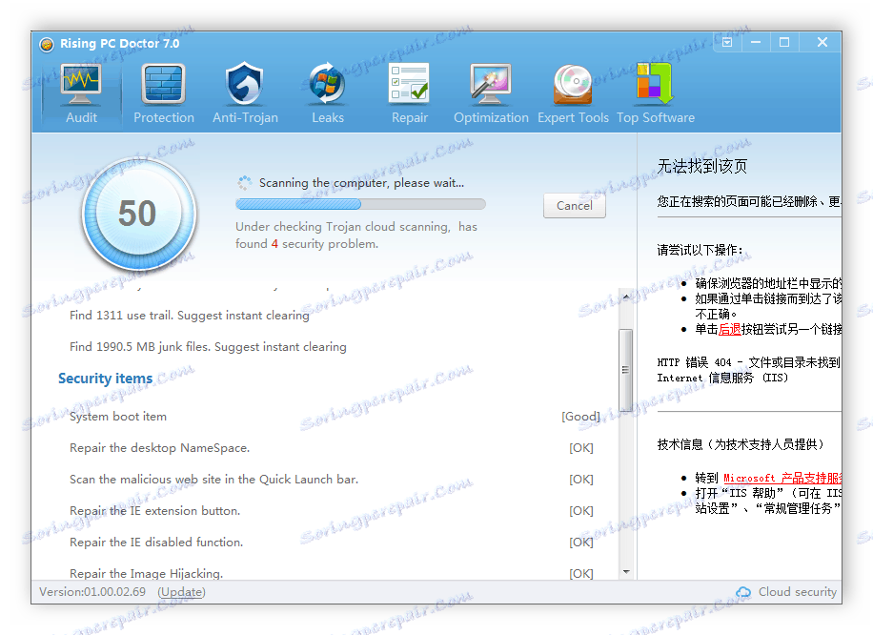Click the 技术信息 section heading
Image resolution: width=873 pixels, height=635 pixels.
pos(740,444)
